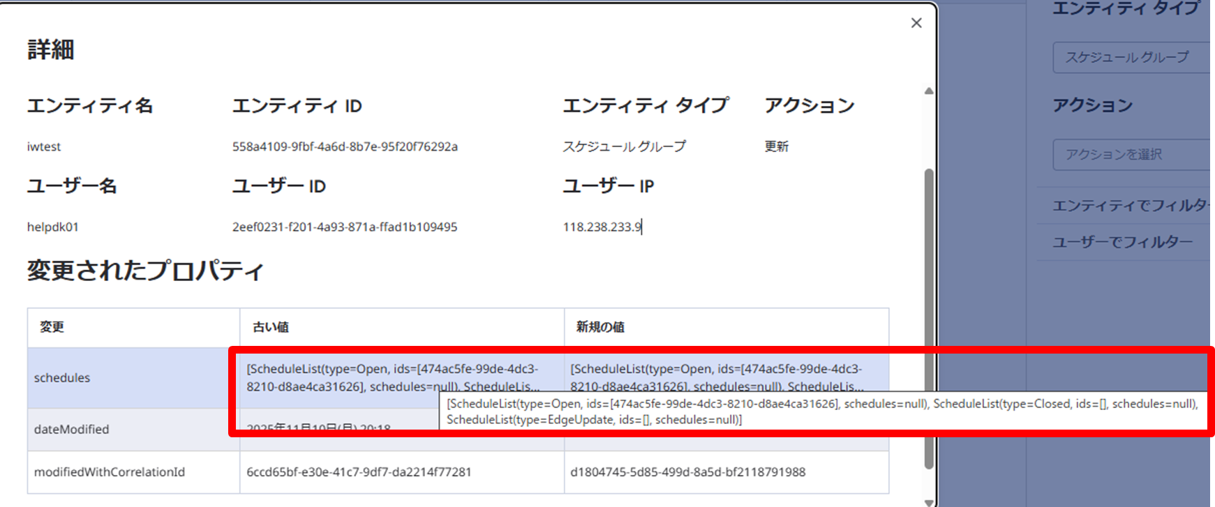Select the modifiedWithCorrelationId row label
This screenshot has height=507, width=1215.
[110, 472]
